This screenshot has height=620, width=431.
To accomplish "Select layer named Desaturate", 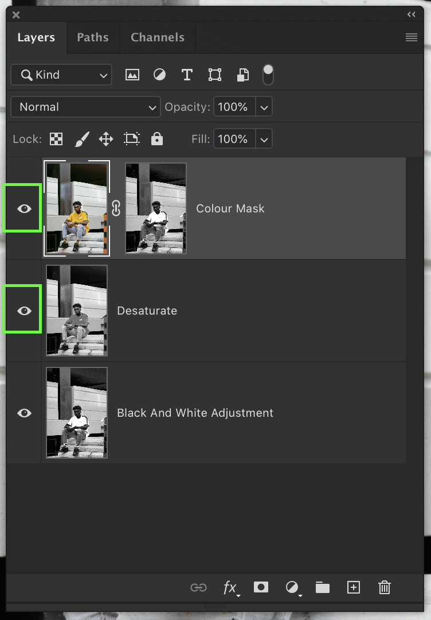I will point(147,311).
